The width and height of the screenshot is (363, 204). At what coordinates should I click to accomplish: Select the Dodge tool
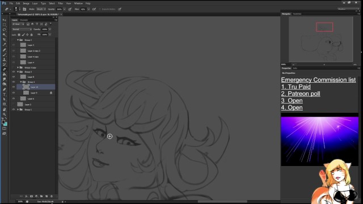pos(4,84)
